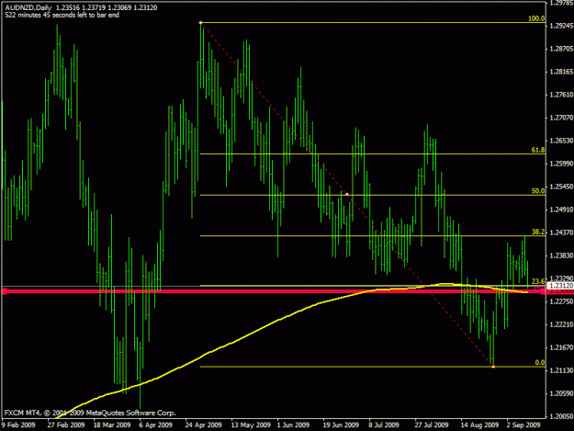The image size is (574, 431).
Task: Click the 1.21670 price axis label
Action: pos(562,347)
